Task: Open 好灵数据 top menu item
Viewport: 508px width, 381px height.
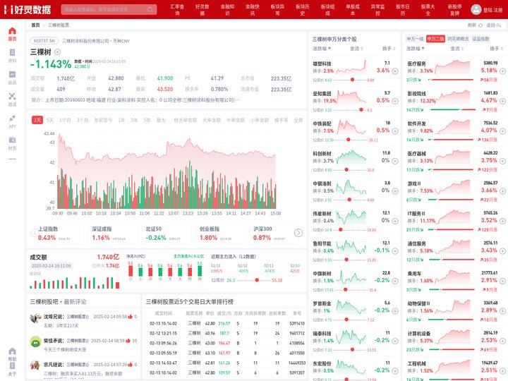Action: point(202,10)
